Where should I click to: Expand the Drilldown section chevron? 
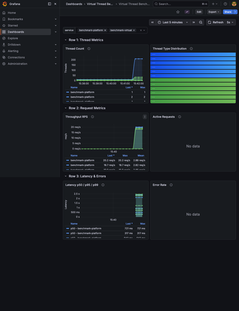coord(55,45)
